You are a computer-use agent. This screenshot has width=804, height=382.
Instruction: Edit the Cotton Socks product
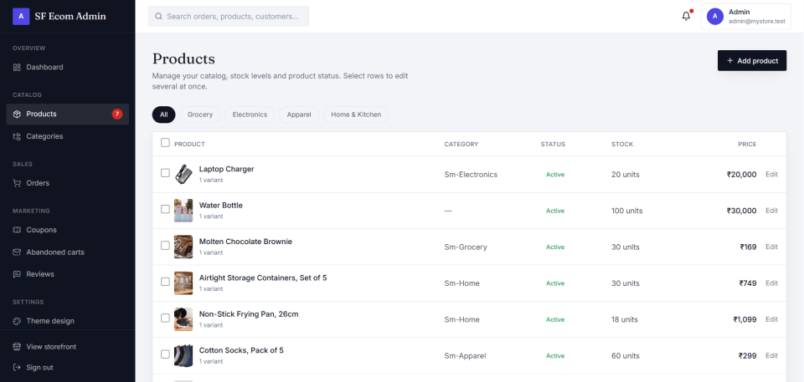(771, 355)
